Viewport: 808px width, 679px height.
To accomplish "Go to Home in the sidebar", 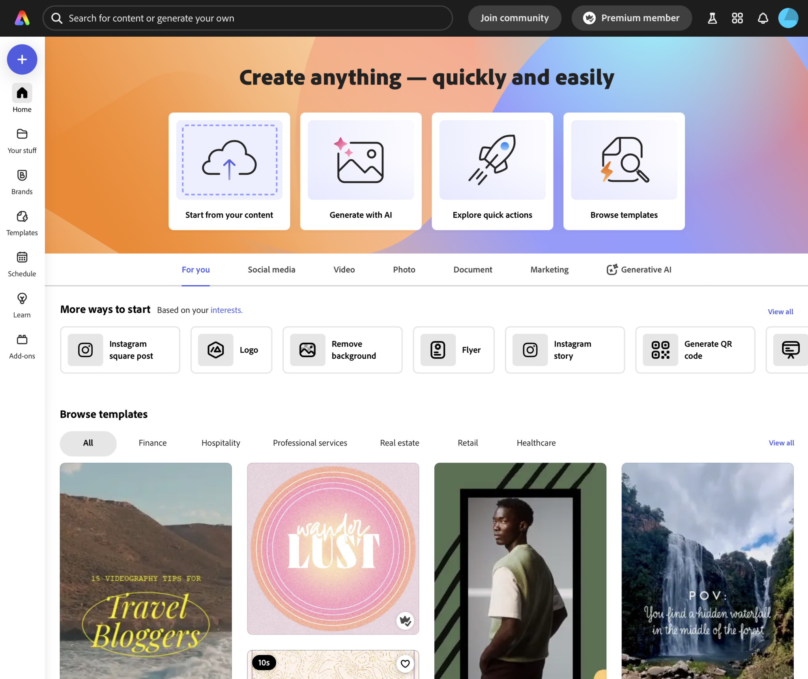I will 22,99.
